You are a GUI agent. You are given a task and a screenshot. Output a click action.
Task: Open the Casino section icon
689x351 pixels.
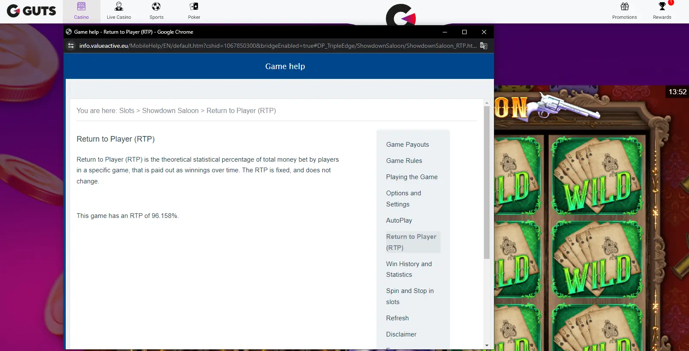point(81,6)
